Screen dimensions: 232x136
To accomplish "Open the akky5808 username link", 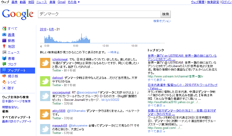I will pos(59,111).
